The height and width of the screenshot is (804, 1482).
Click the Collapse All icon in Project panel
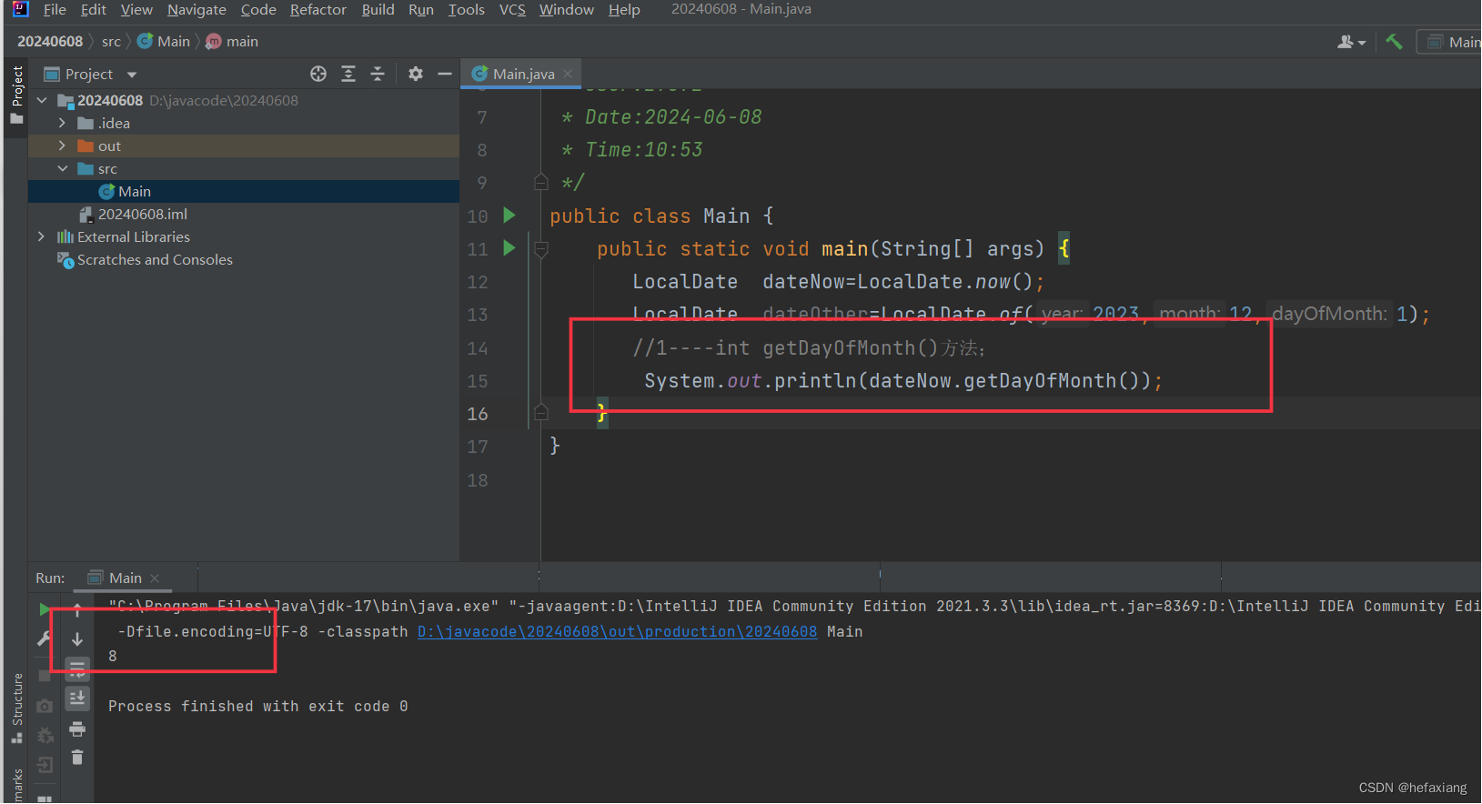click(378, 75)
